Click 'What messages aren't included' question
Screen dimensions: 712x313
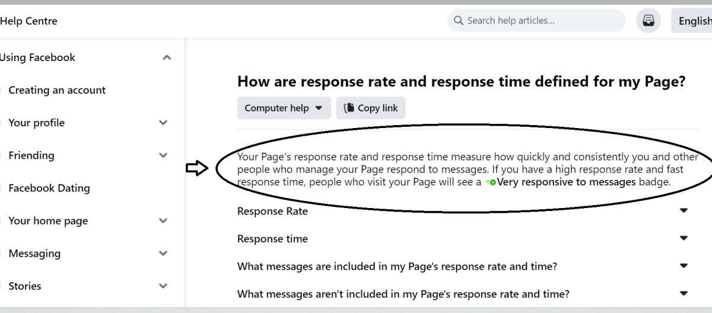(403, 294)
